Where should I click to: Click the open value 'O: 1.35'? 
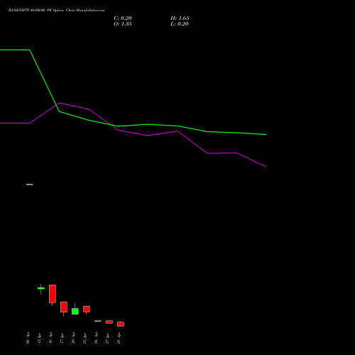pyautogui.click(x=123, y=24)
